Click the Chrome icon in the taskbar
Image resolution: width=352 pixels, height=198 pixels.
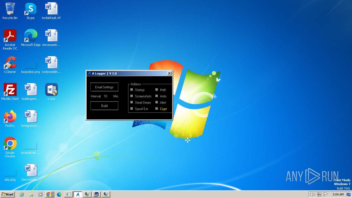click(49, 194)
